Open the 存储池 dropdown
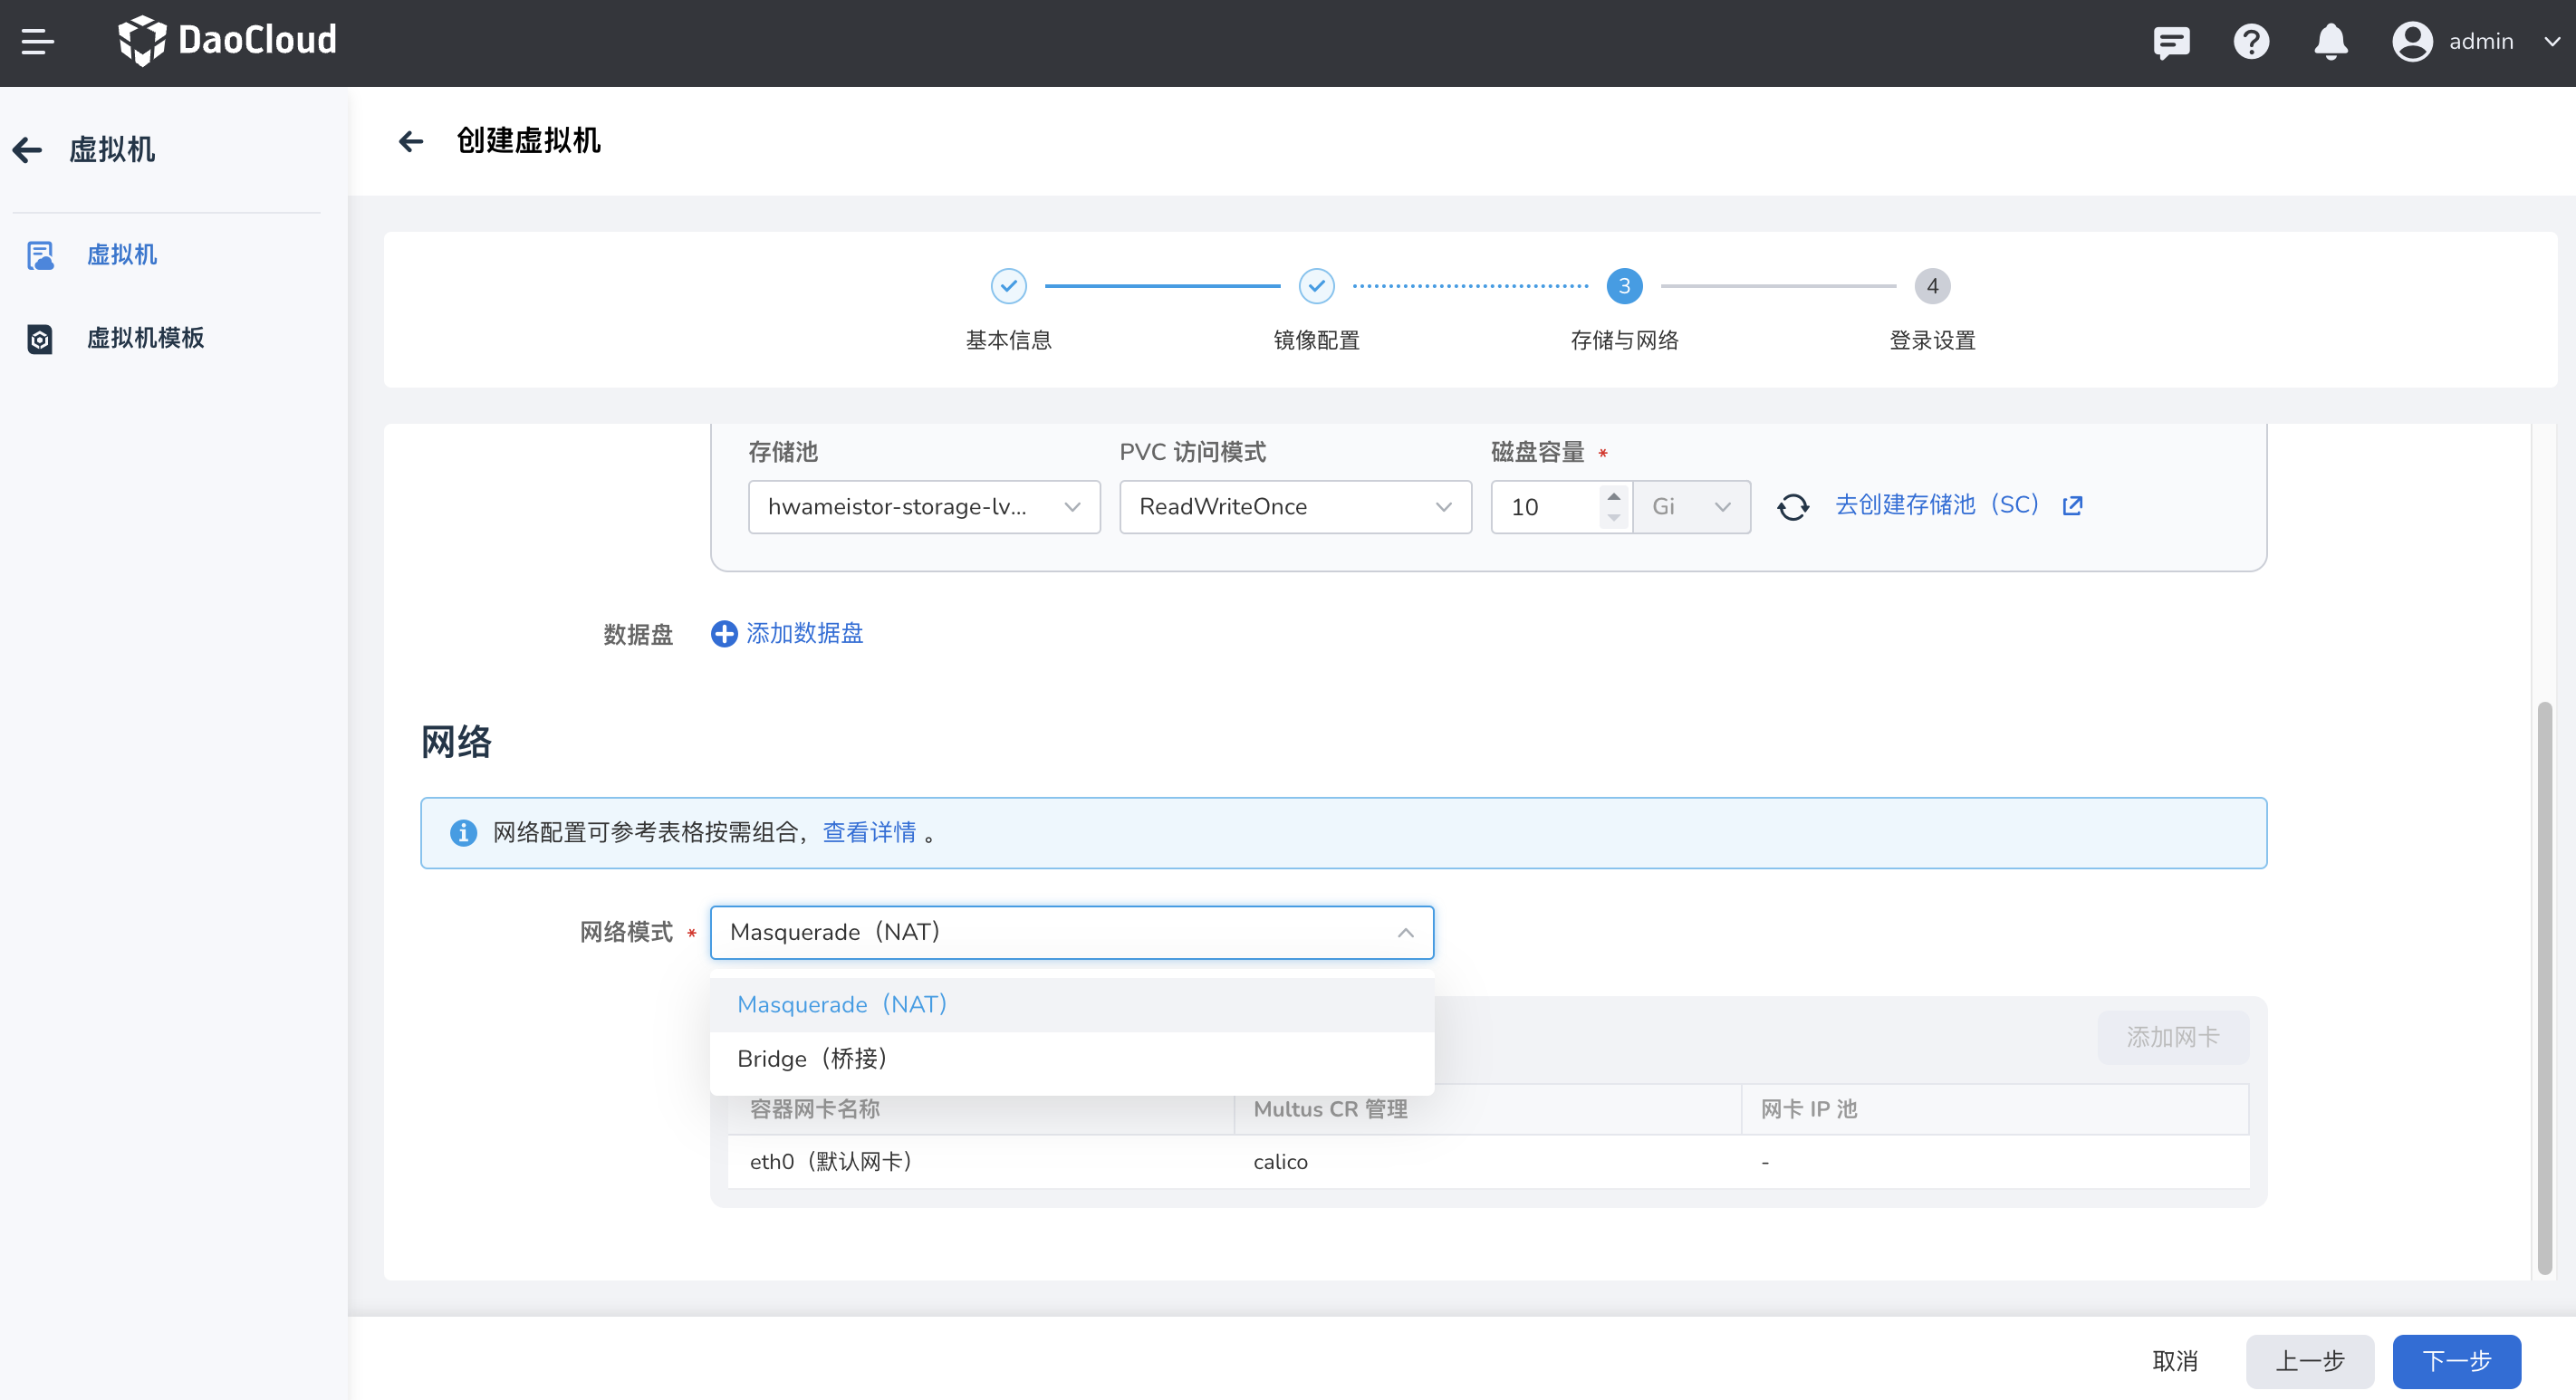The image size is (2576, 1400). tap(923, 507)
